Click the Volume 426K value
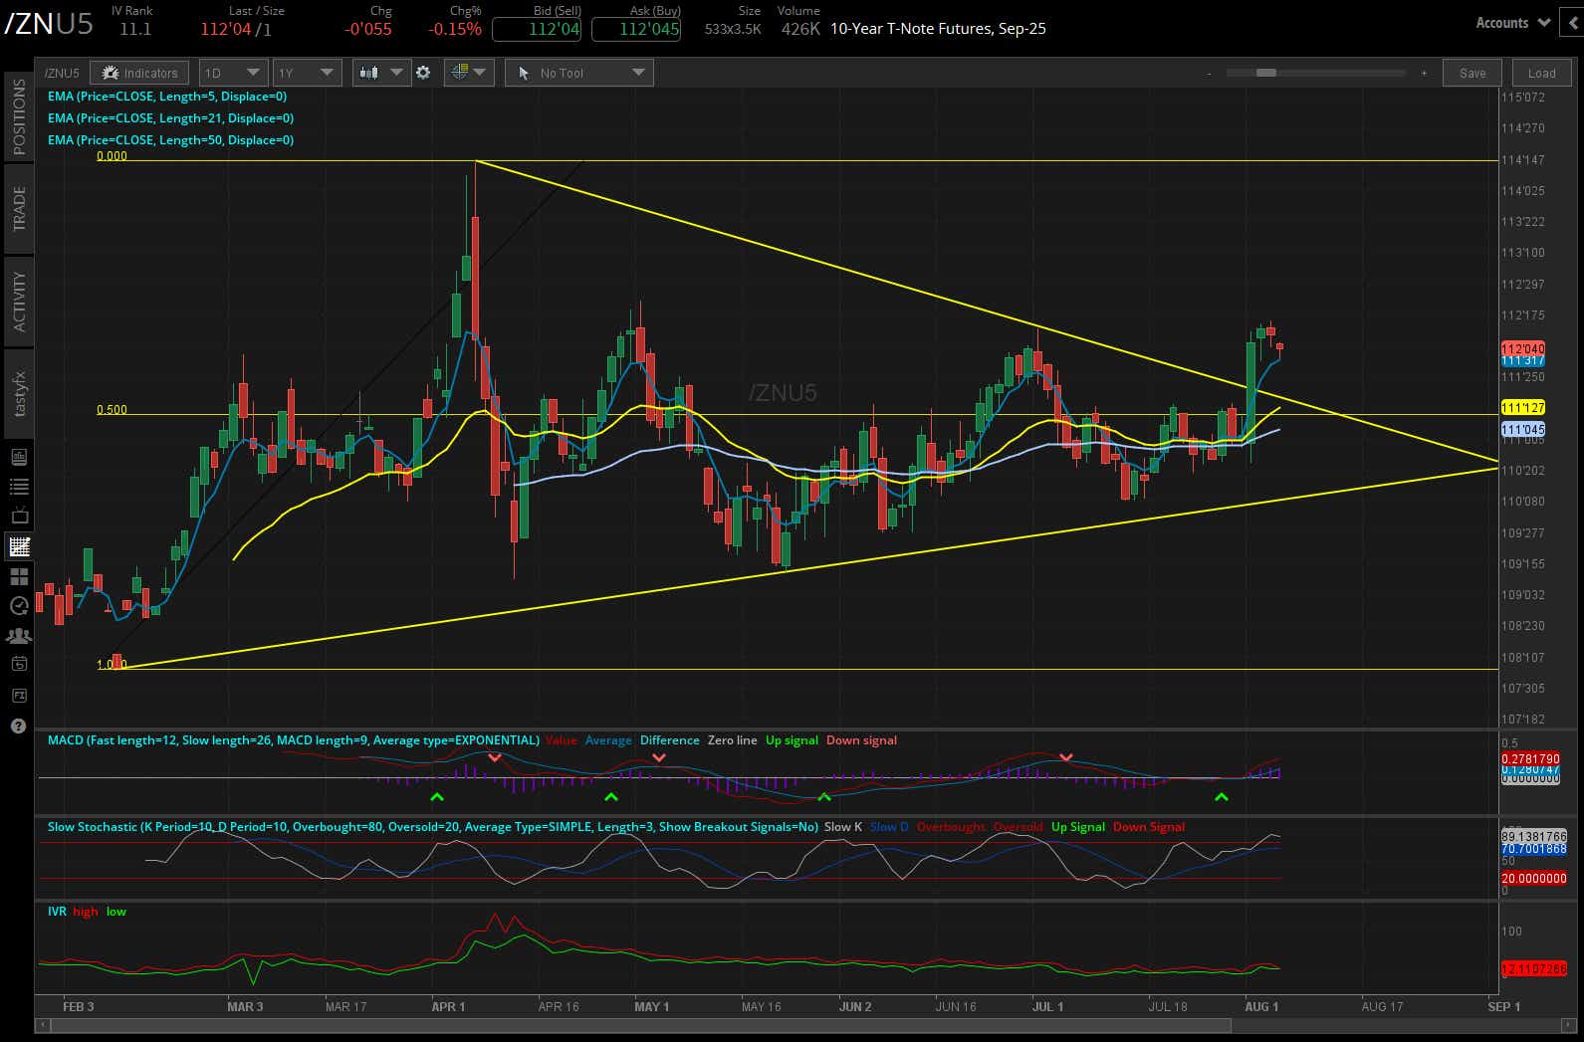Screen dimensions: 1584x1042 tap(800, 29)
